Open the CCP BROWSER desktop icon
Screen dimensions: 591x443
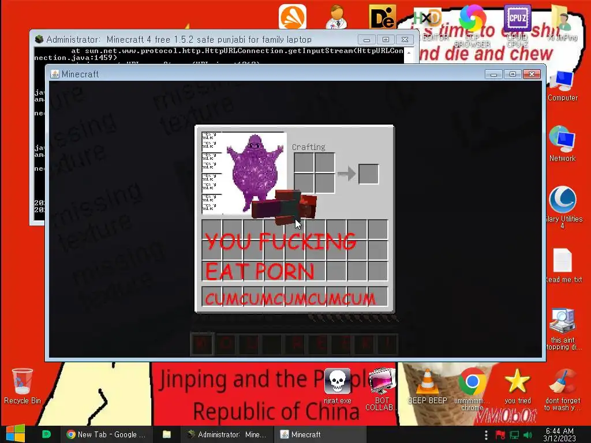(x=472, y=25)
